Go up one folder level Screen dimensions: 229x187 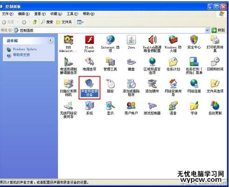point(35,22)
